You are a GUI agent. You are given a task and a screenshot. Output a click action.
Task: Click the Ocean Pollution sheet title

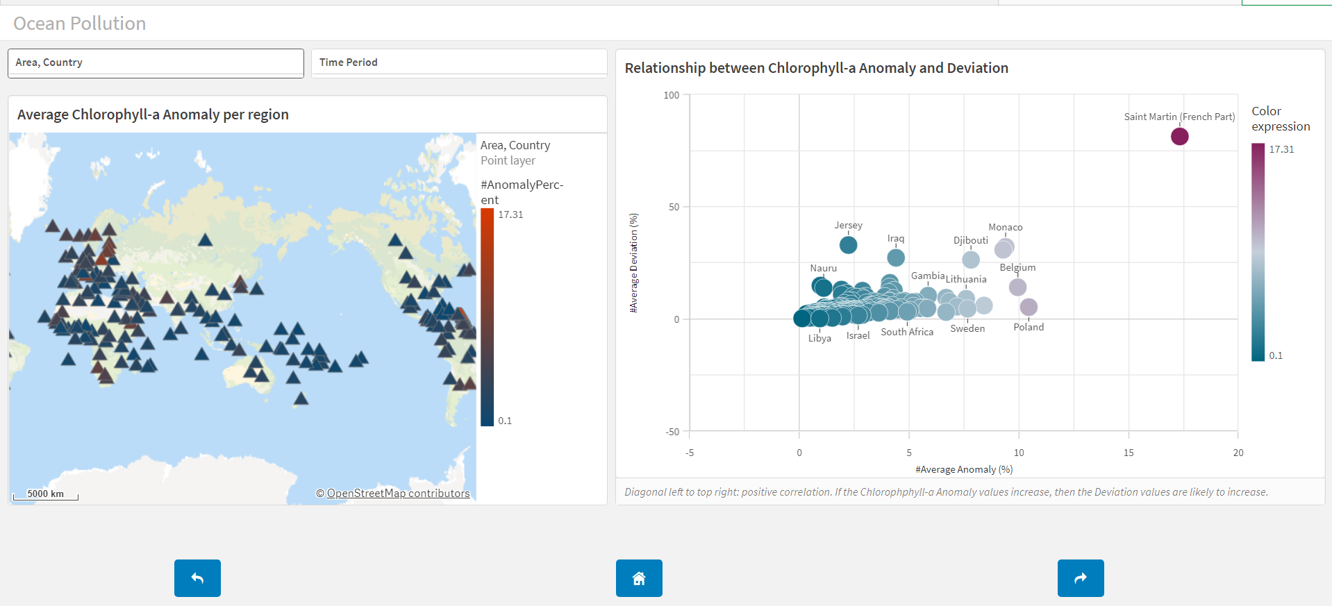click(x=80, y=24)
